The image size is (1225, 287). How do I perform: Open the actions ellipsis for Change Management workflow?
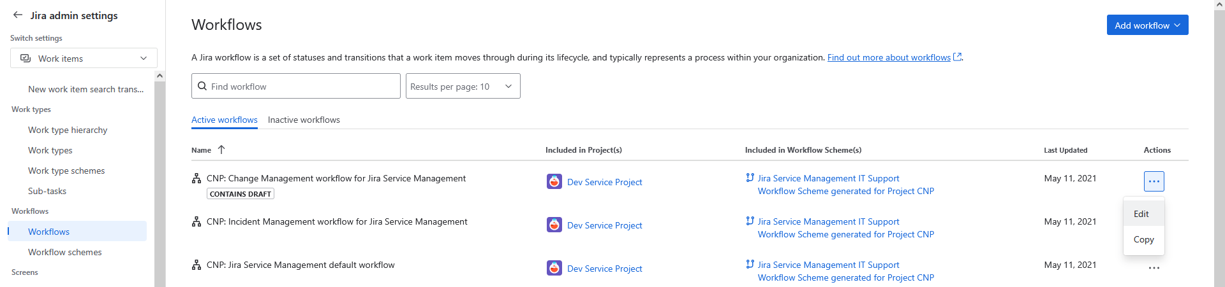(1154, 181)
